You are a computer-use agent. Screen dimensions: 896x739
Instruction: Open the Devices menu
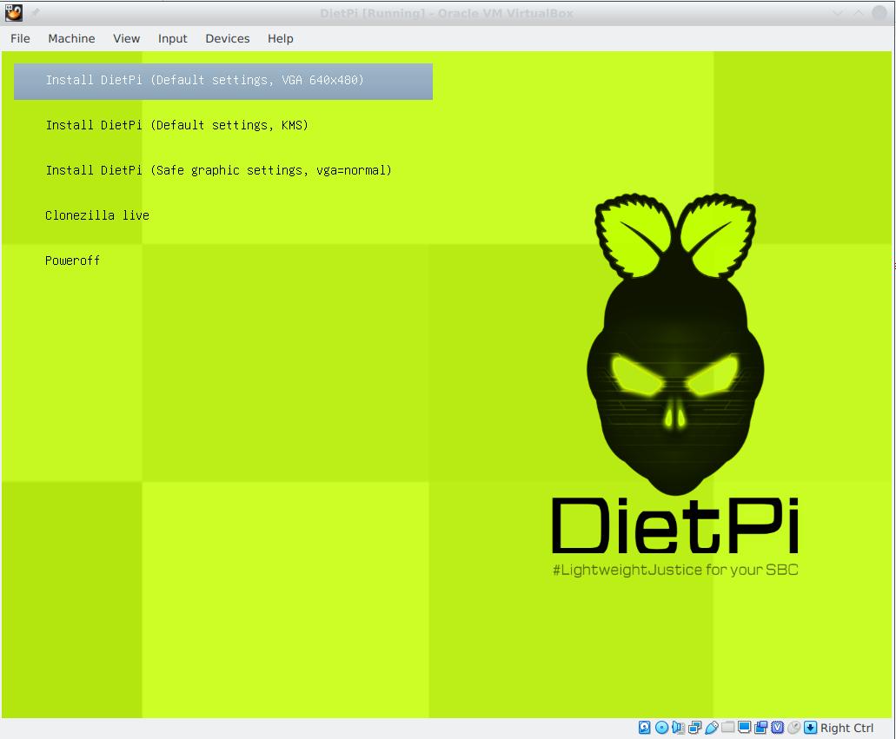[x=227, y=38]
